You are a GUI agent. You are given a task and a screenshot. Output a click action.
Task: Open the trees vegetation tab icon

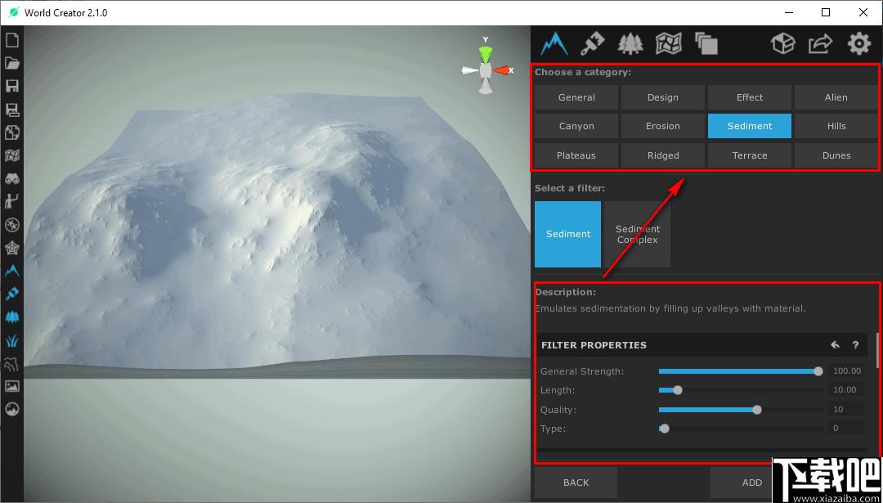(630, 43)
